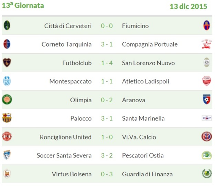Open the San Lorenzo Nuovo team link

148,63
